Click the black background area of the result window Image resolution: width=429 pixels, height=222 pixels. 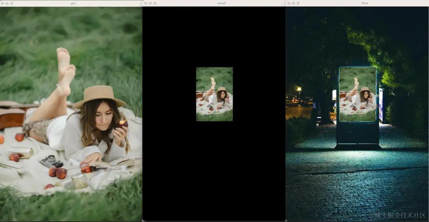click(x=214, y=171)
